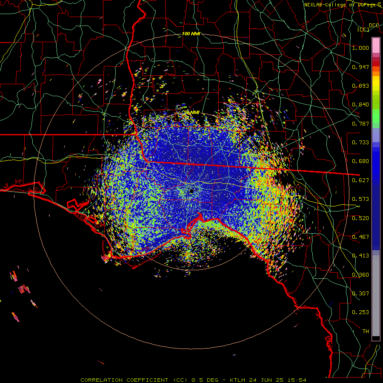Image resolution: width=383 pixels, height=383 pixels.
Task: Click the 100 NMI range ring label
Action: point(191,34)
